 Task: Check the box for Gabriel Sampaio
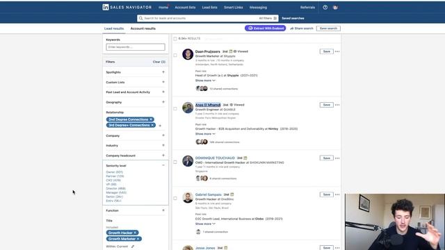[175, 199]
